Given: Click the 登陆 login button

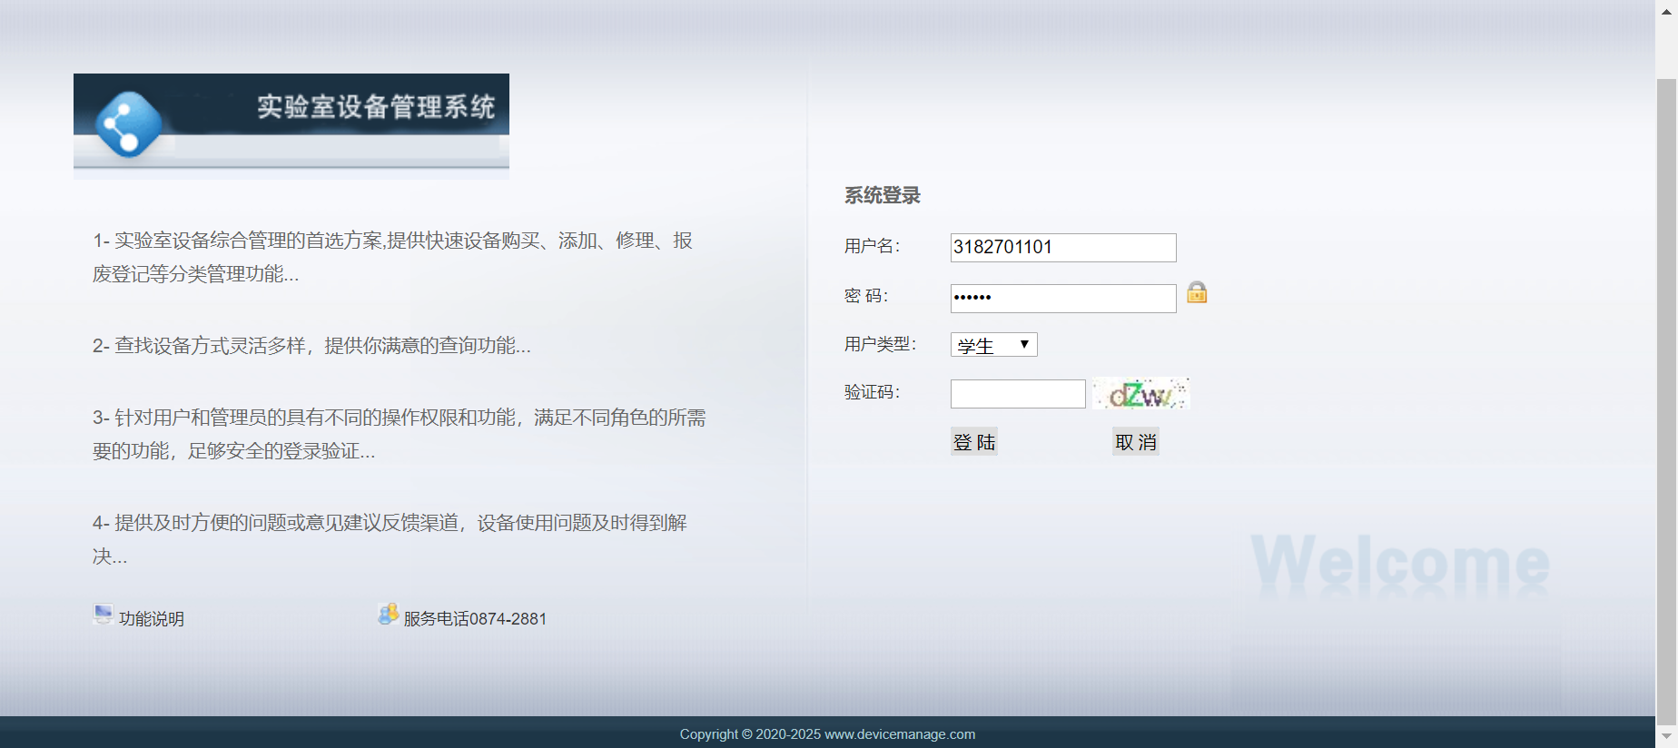Looking at the screenshot, I should pyautogui.click(x=974, y=442).
